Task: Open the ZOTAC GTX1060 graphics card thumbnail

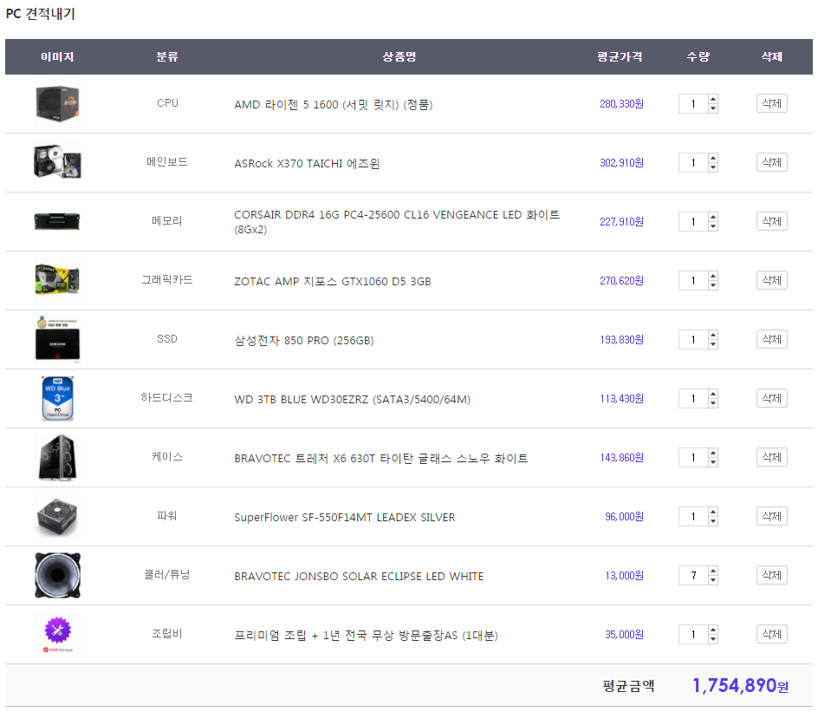Action: tap(57, 280)
